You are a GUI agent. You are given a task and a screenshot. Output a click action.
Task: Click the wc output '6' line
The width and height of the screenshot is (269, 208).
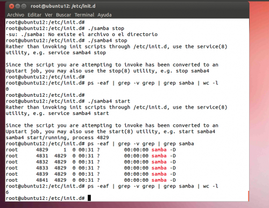pos(7,192)
